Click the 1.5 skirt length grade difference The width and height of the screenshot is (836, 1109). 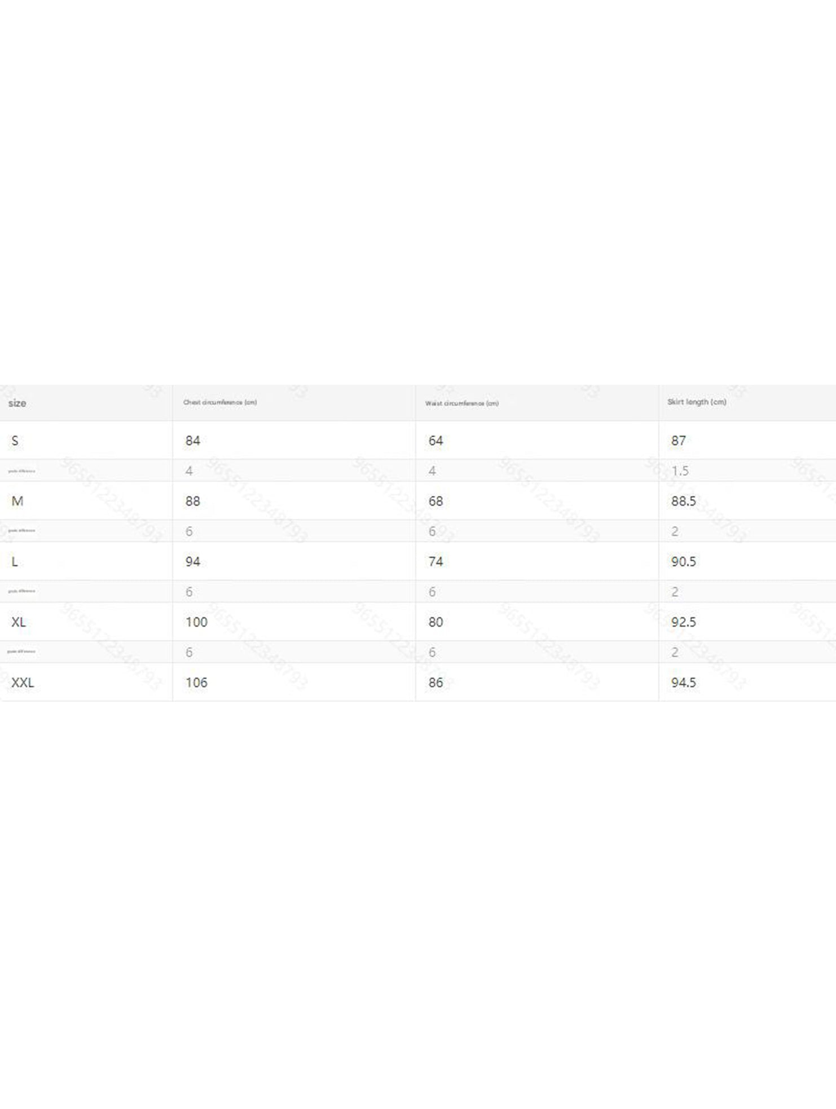680,470
